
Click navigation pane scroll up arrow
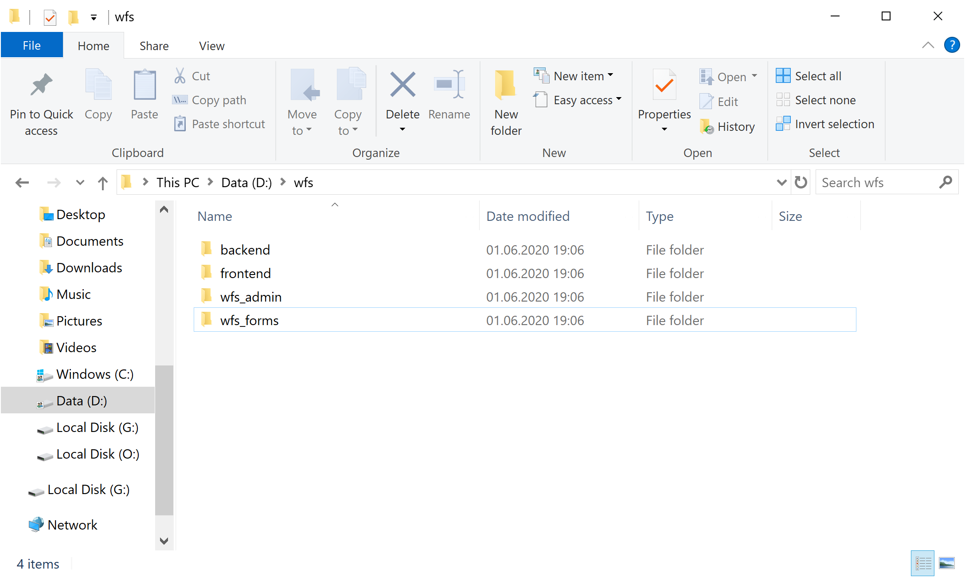pyautogui.click(x=164, y=209)
